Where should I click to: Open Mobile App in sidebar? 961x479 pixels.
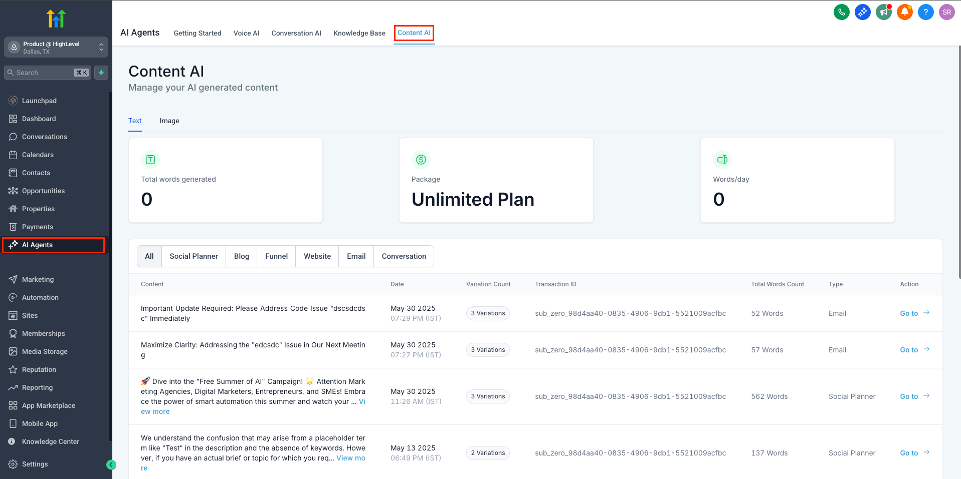[40, 423]
